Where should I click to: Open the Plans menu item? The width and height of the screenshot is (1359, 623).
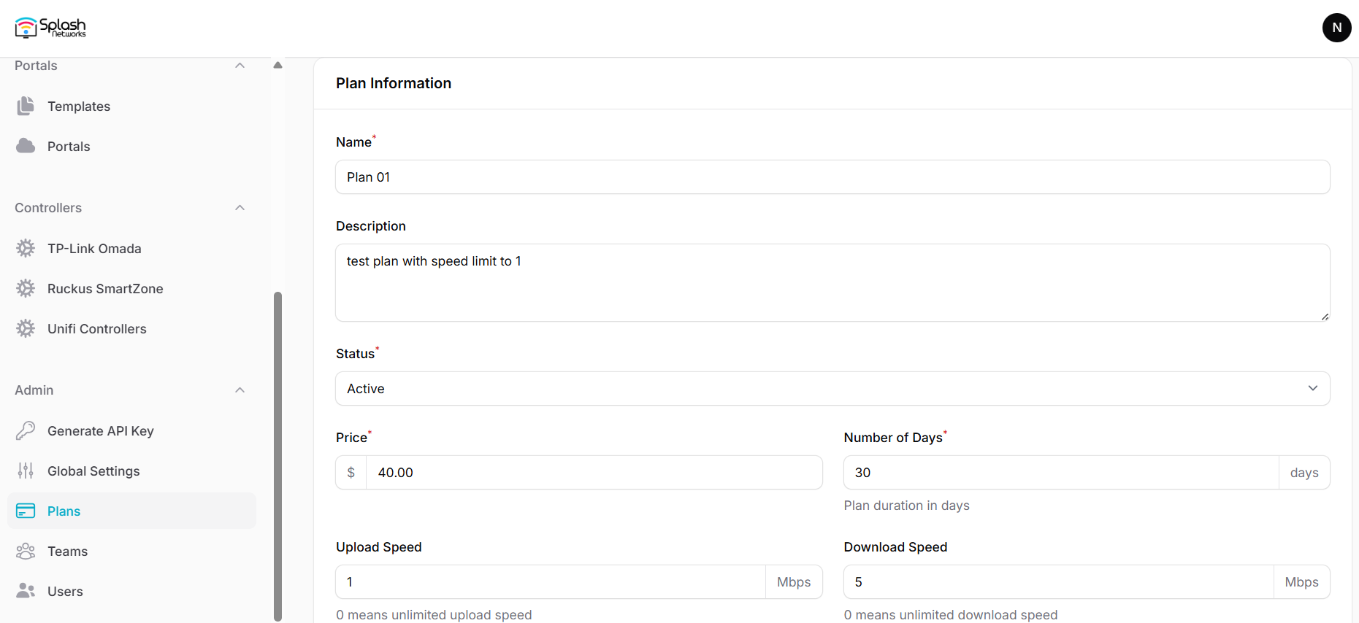pyautogui.click(x=64, y=511)
